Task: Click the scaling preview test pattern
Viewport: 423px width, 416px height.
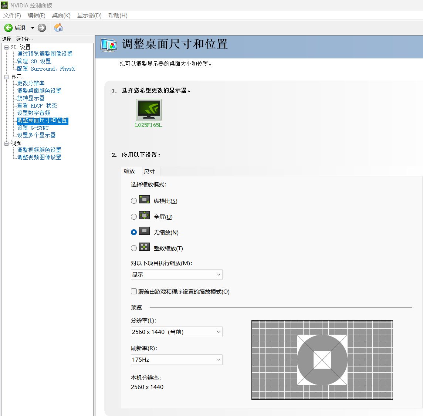Action: tap(322, 360)
